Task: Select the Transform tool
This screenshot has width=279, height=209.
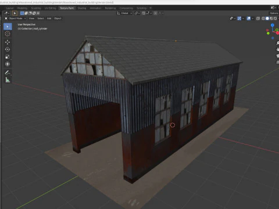Action: click(x=8, y=64)
